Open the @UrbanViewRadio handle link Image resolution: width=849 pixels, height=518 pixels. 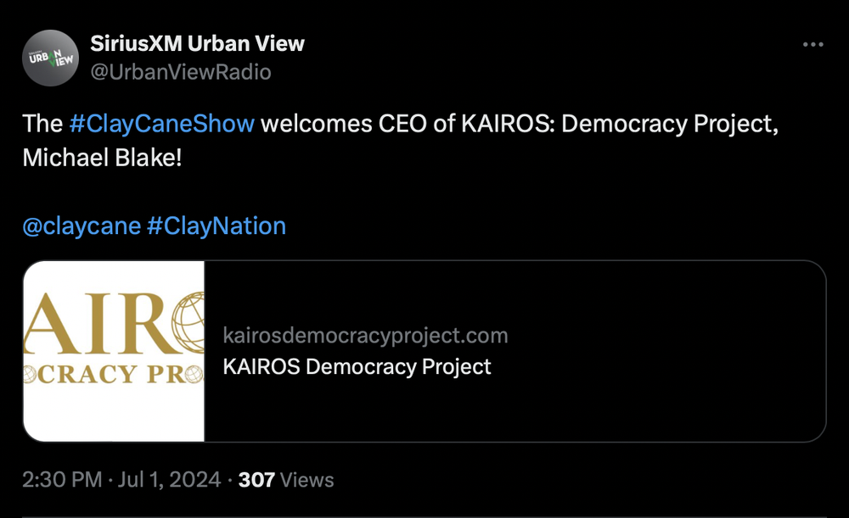(180, 72)
